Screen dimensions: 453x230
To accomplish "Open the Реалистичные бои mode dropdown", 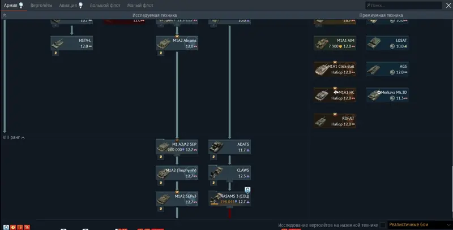I will (420, 225).
